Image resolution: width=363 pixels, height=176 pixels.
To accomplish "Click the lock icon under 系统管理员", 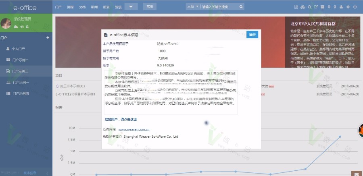I will [x=27, y=27].
